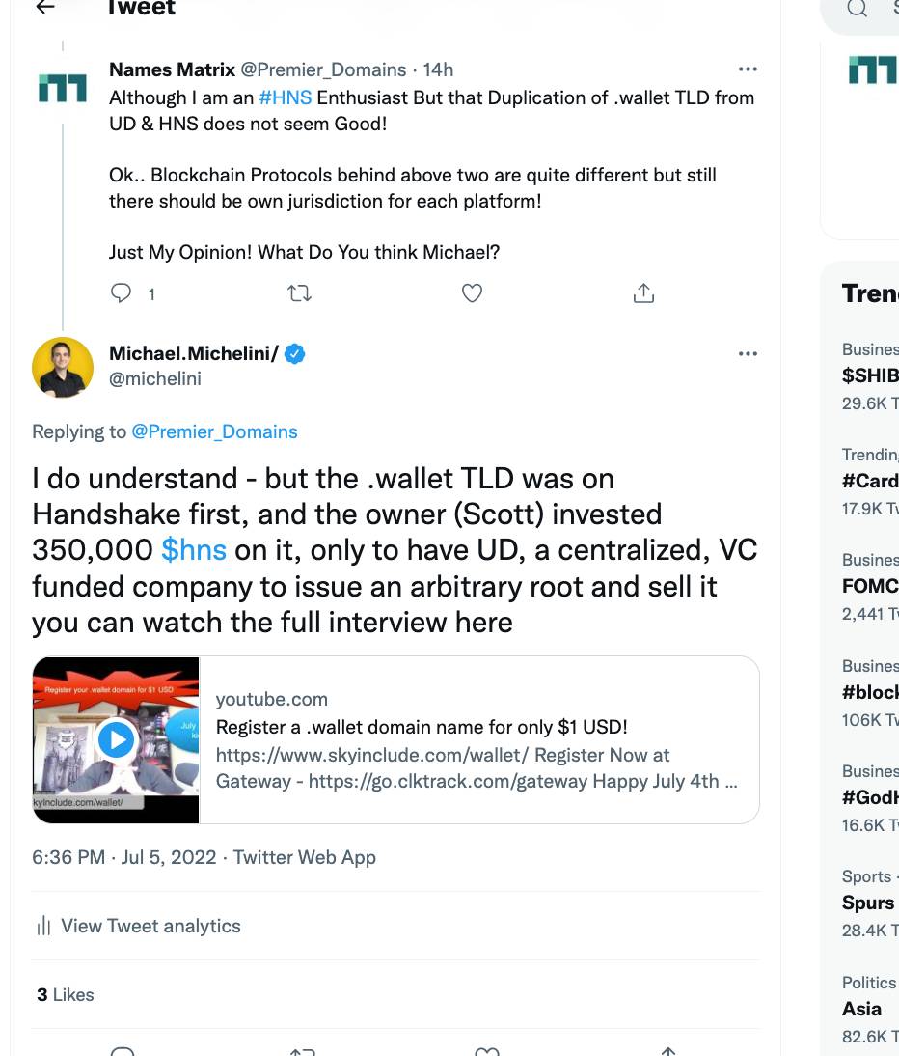Retweet the Names Matrix tweet
Viewport: 899px width, 1056px height.
(300, 293)
